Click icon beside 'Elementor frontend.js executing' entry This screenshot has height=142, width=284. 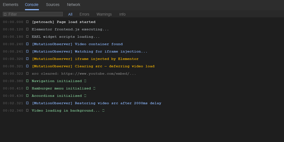(x=27, y=29)
